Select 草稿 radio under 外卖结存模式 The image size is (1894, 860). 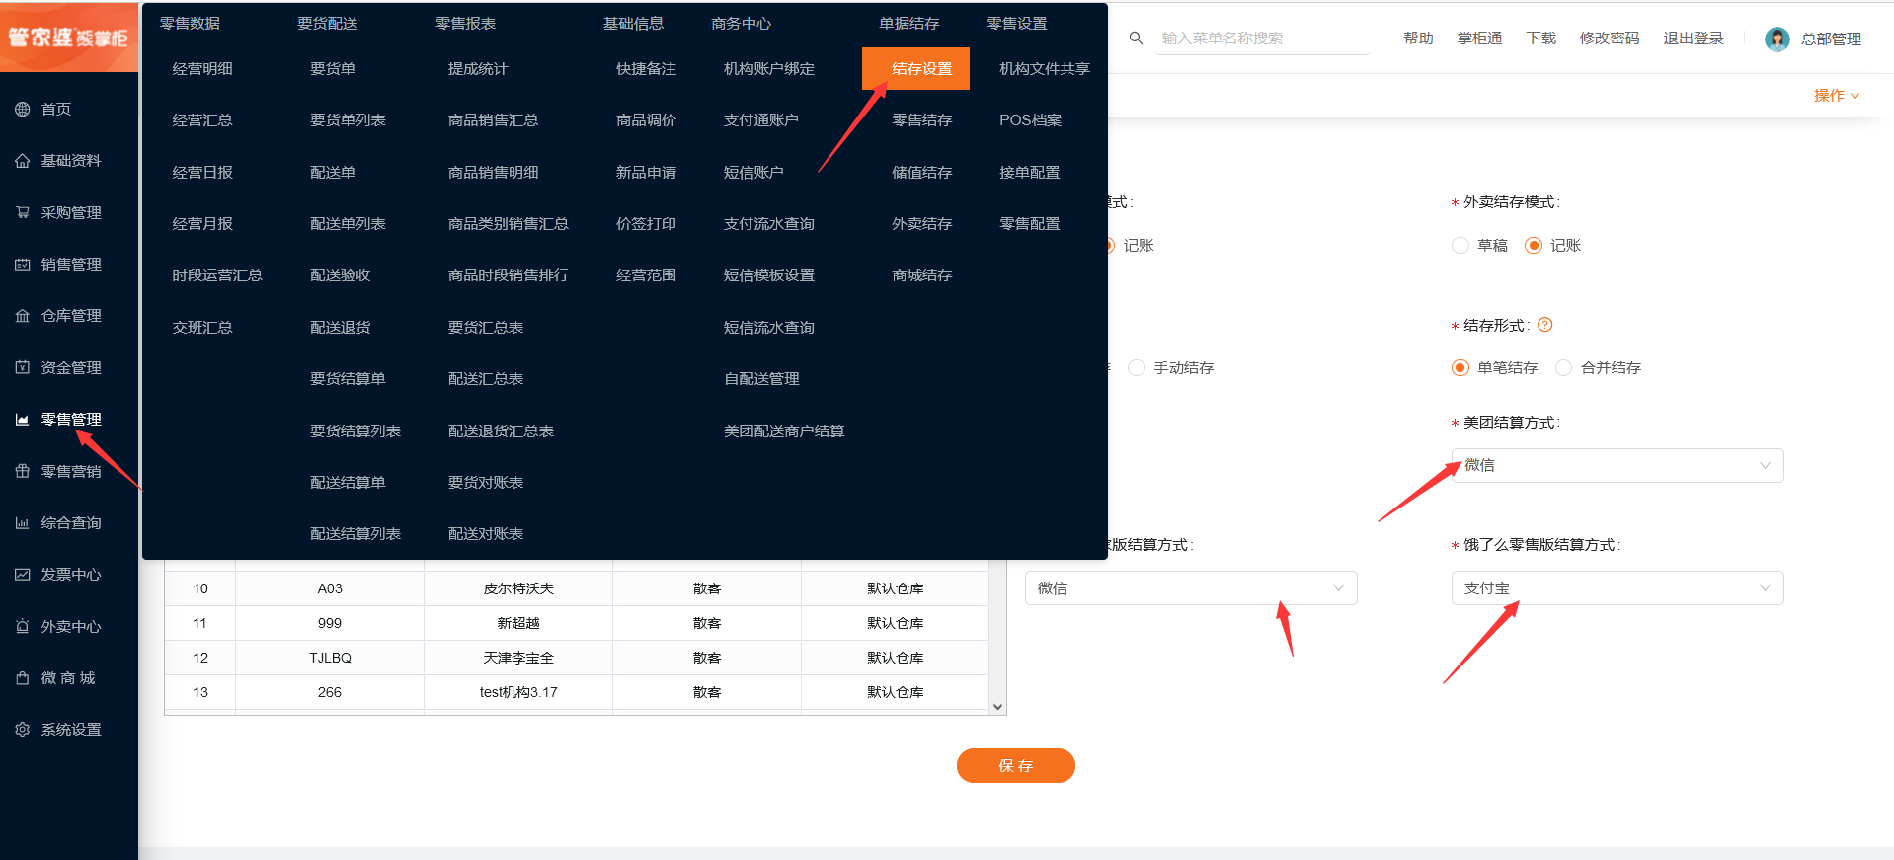pos(1460,245)
